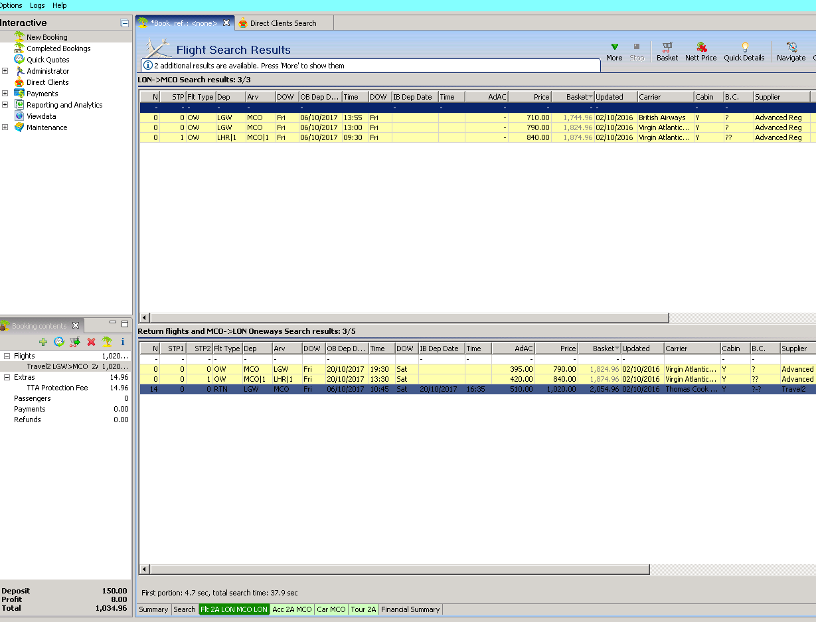Select the Flt 2A LON MCO LON tab
Viewport: 816px width, 622px height.
(x=234, y=609)
